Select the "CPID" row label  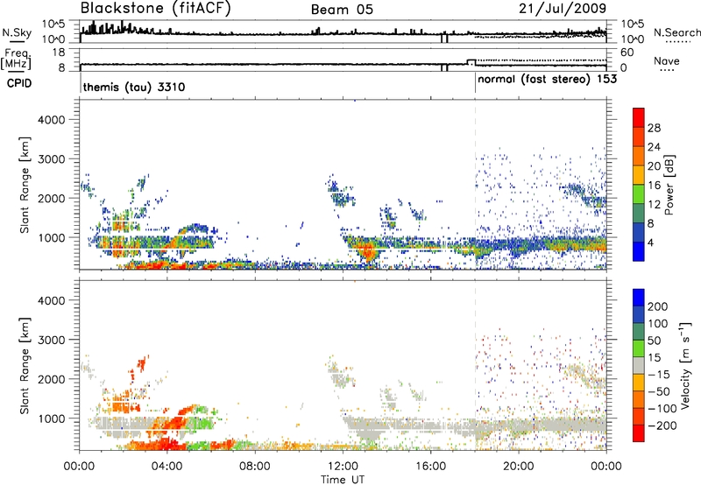coord(19,83)
